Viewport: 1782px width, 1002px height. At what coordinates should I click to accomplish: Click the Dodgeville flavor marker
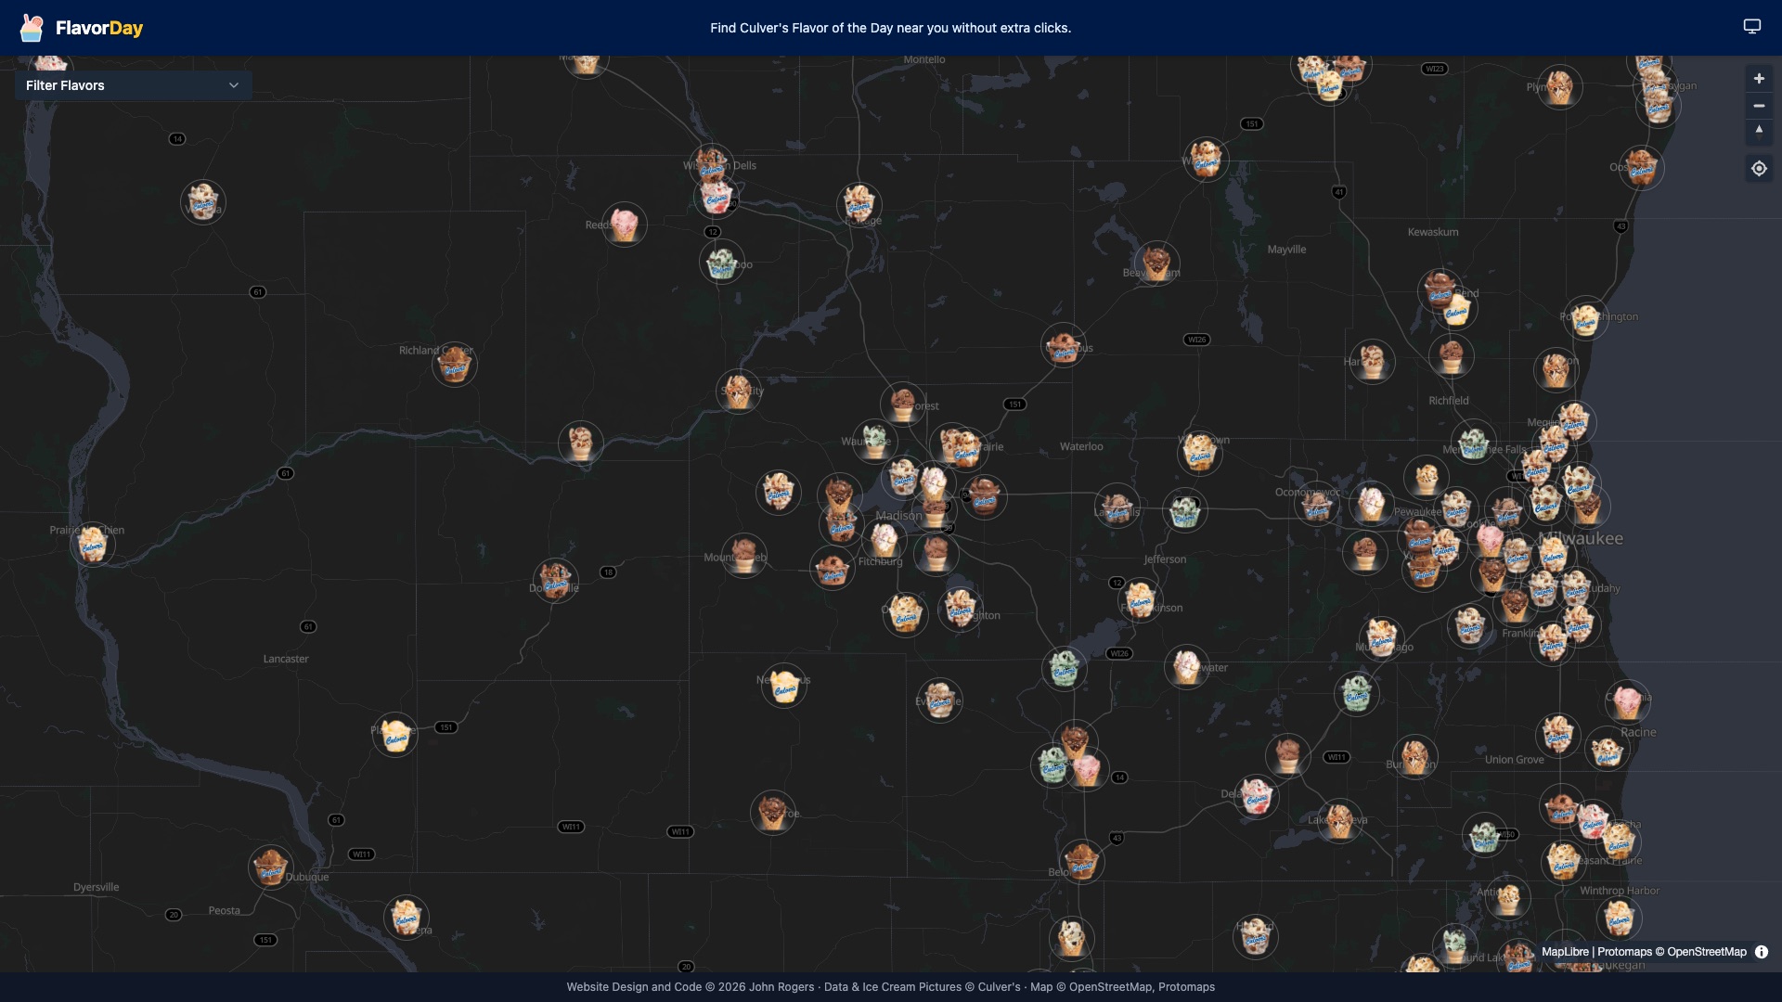556,582
